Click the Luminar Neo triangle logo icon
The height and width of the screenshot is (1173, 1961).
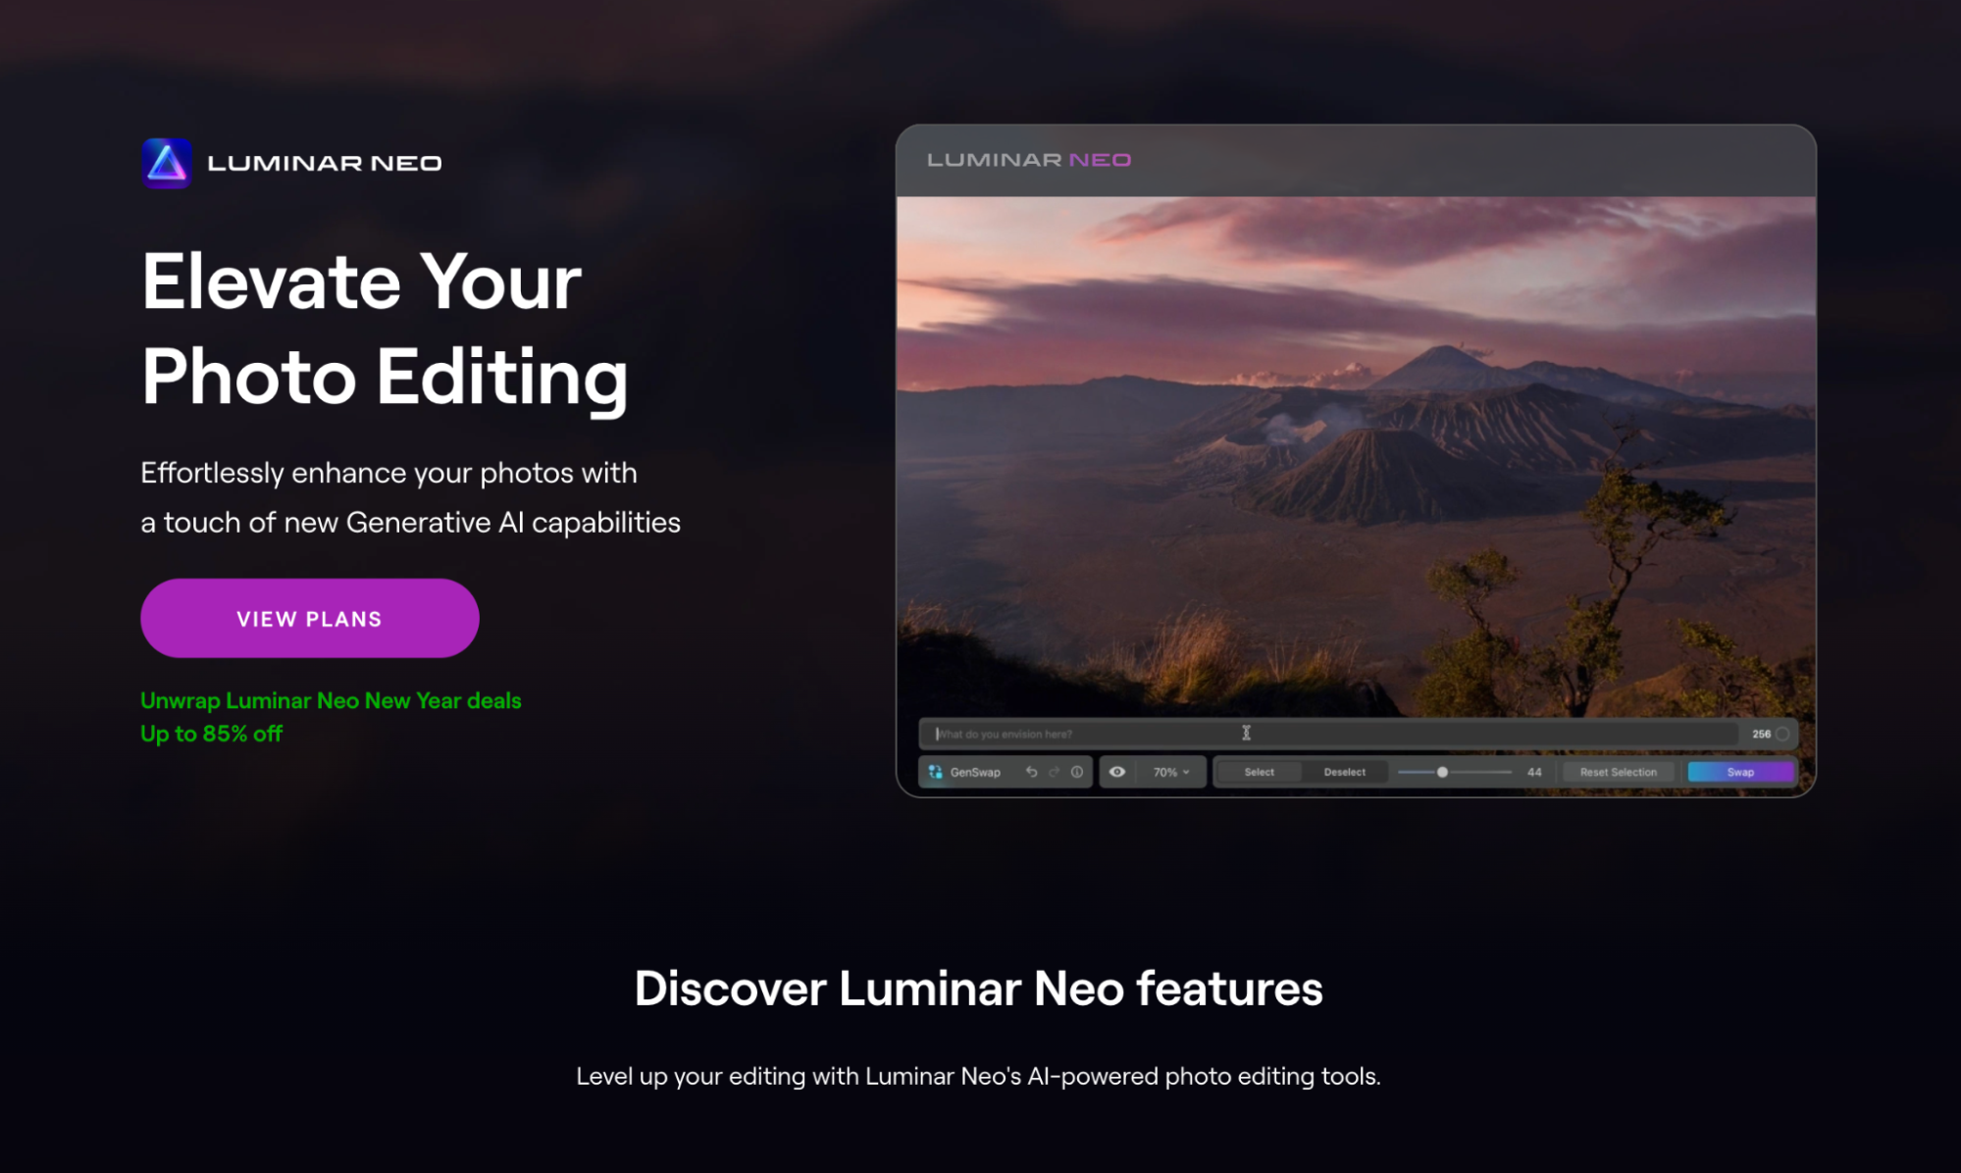tap(166, 163)
